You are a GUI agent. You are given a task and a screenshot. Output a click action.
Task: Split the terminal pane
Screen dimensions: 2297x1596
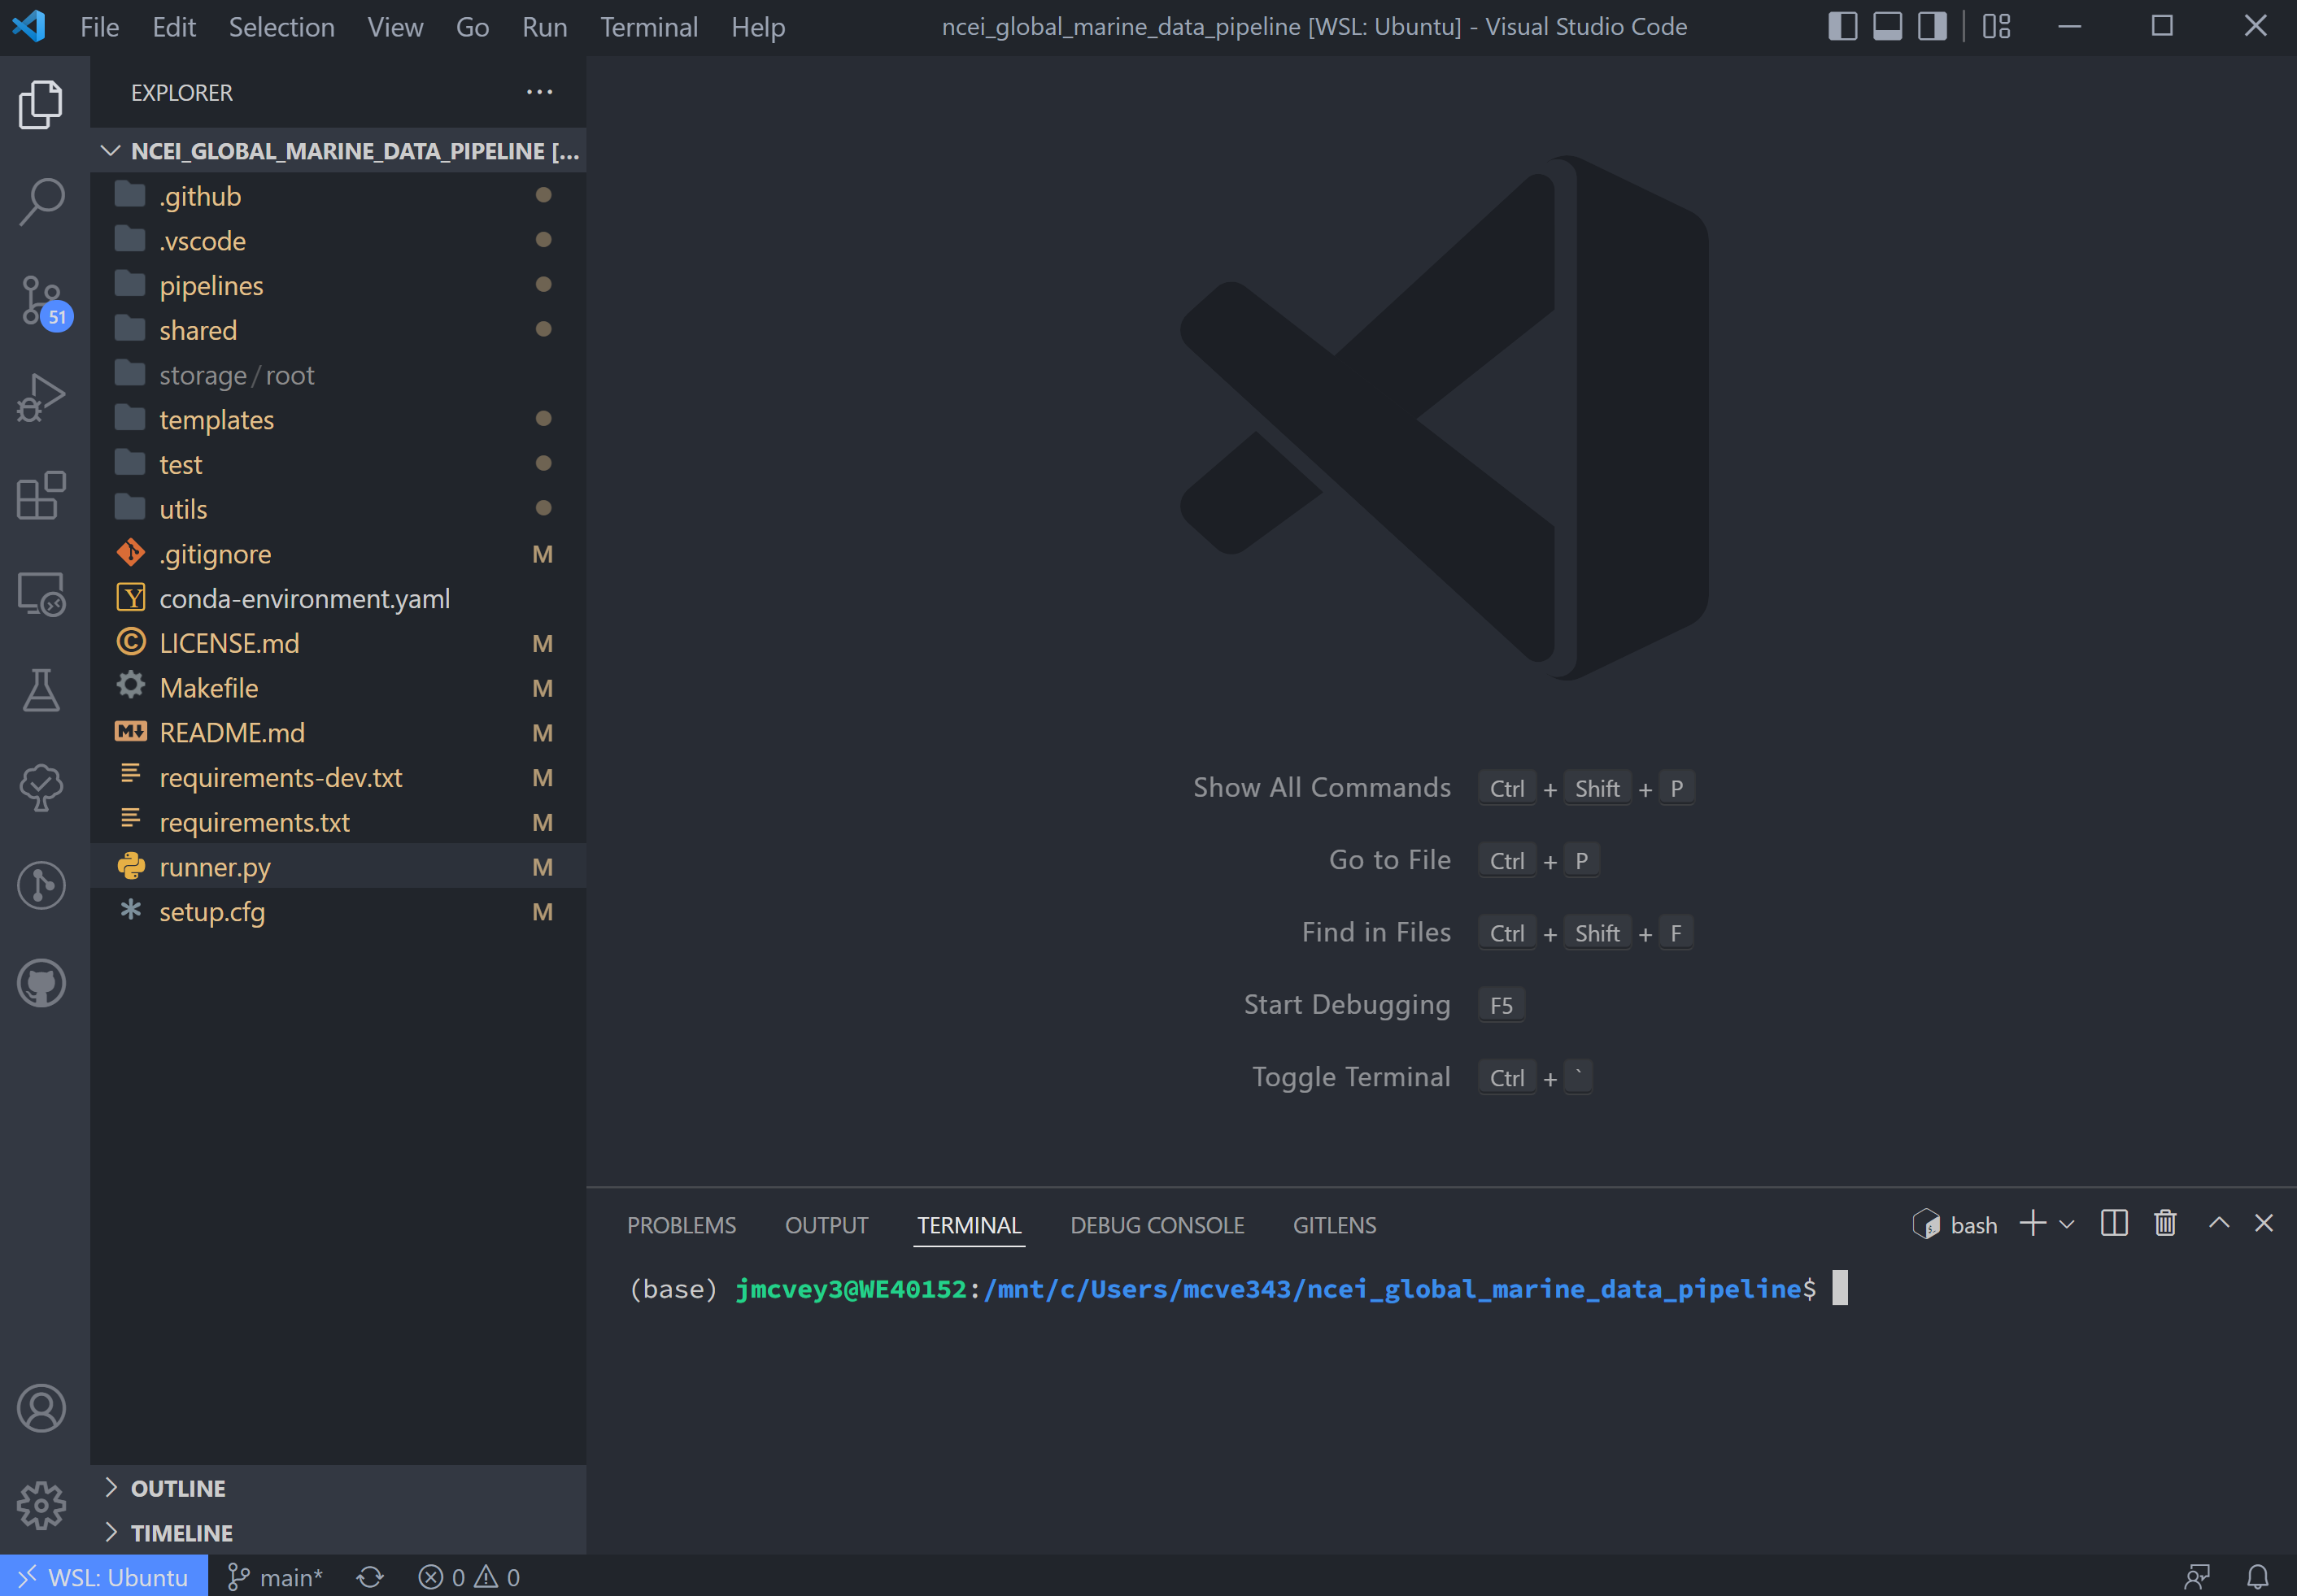2114,1224
